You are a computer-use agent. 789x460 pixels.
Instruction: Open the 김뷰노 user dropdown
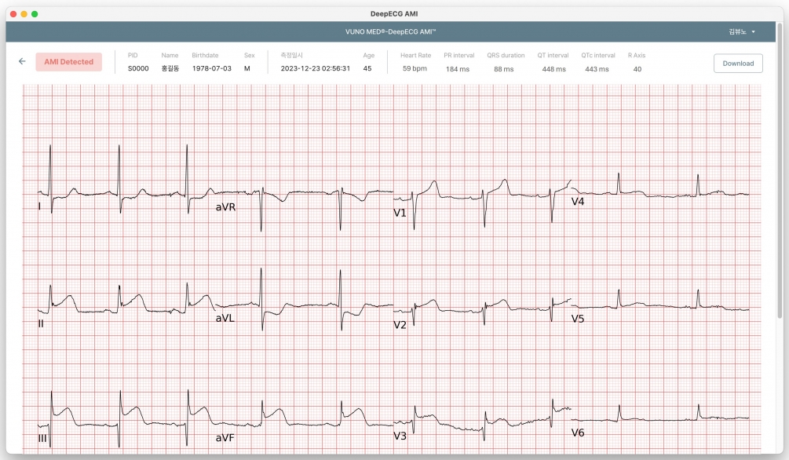(x=741, y=31)
